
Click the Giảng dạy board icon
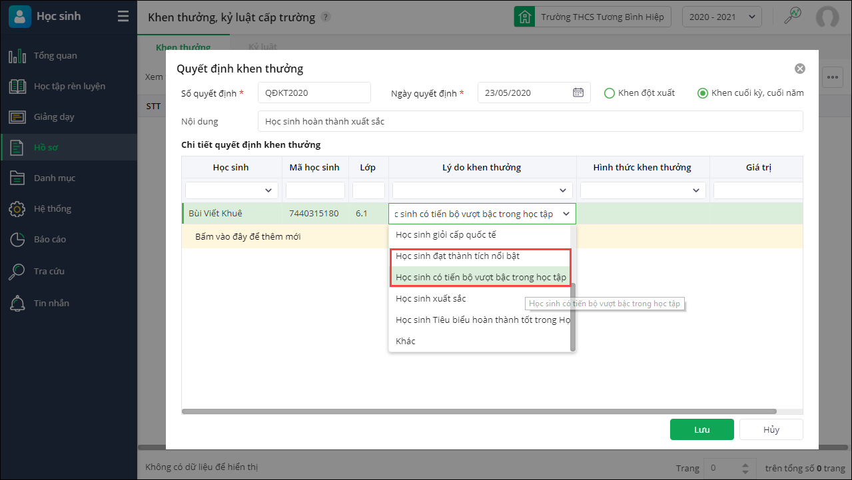pyautogui.click(x=17, y=117)
